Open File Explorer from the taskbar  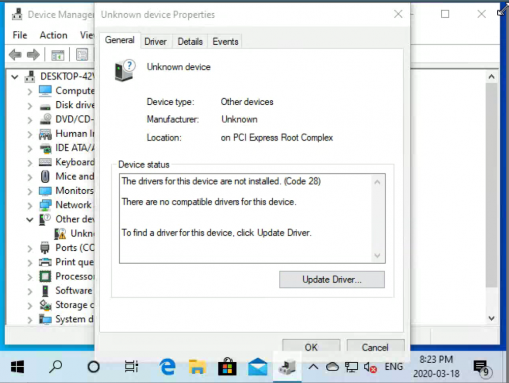tap(197, 367)
